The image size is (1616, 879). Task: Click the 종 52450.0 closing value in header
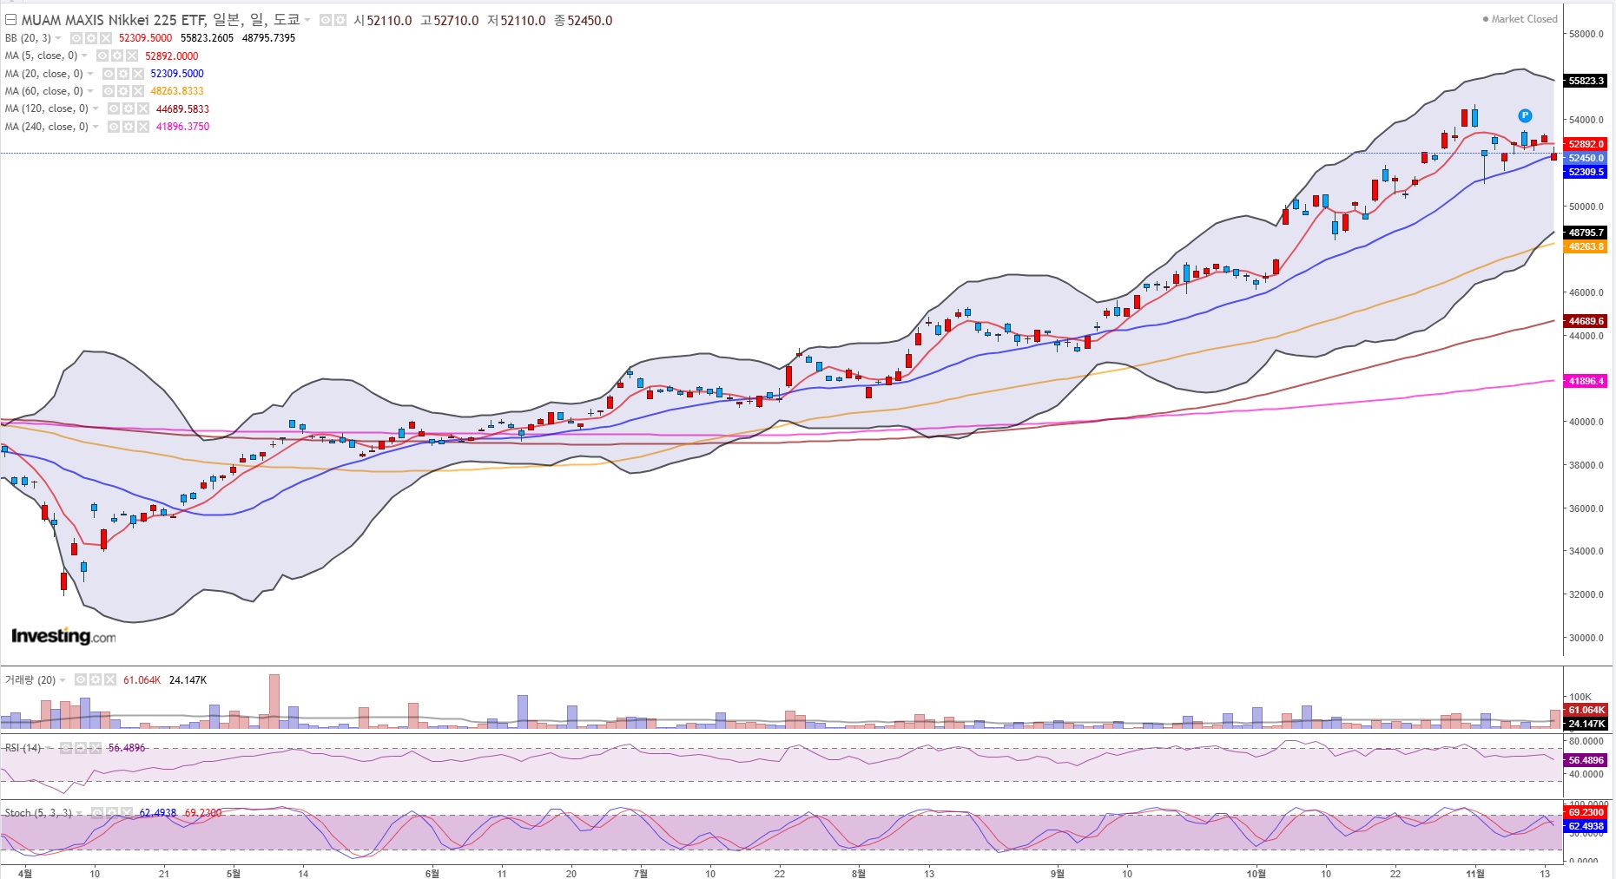584,20
